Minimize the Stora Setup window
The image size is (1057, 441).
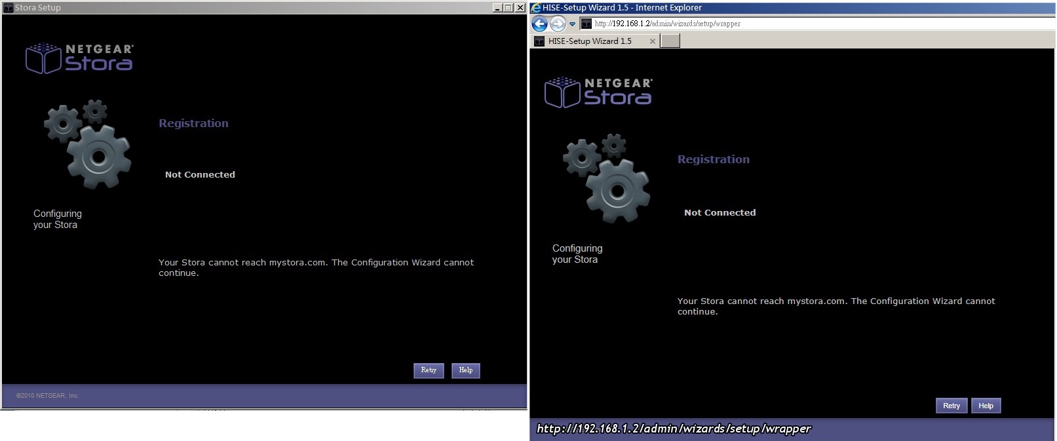498,8
